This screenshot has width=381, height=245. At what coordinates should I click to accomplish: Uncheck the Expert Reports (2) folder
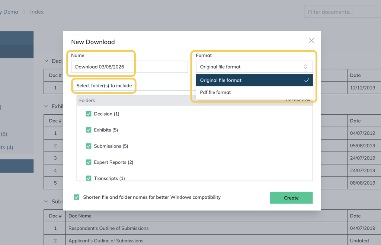[x=89, y=162]
